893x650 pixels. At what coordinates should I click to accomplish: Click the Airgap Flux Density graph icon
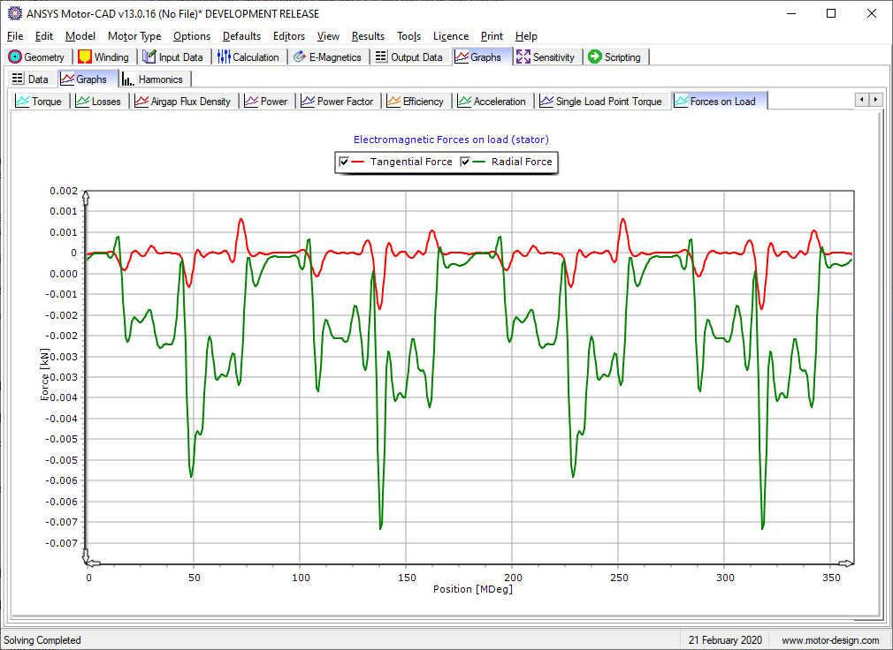point(141,102)
